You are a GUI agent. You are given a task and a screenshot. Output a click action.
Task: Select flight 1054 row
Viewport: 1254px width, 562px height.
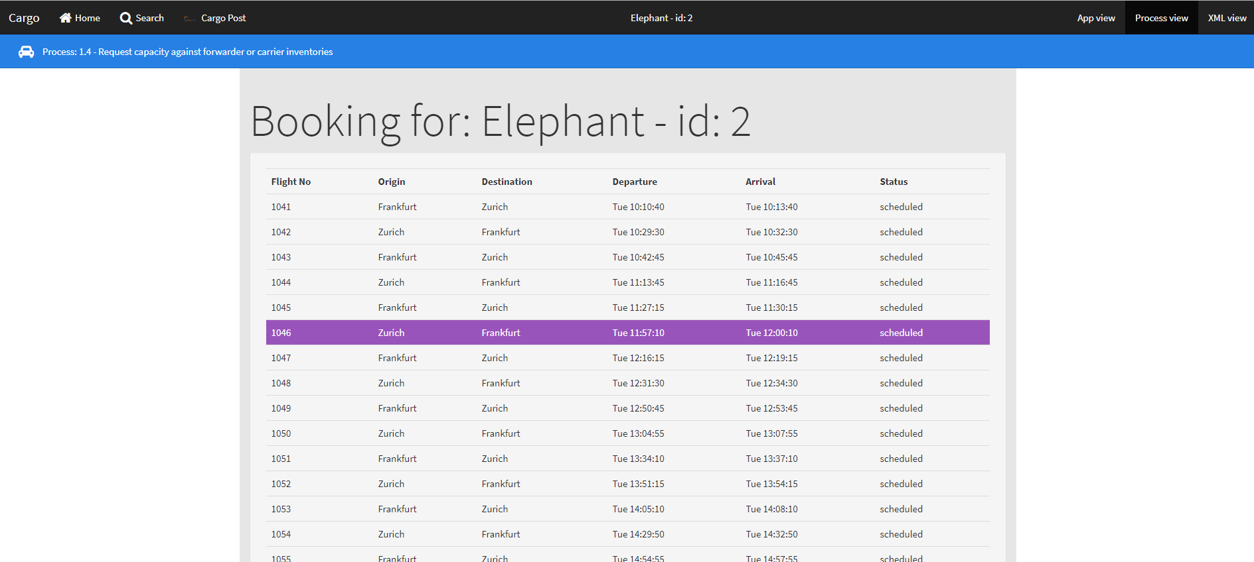tap(627, 534)
